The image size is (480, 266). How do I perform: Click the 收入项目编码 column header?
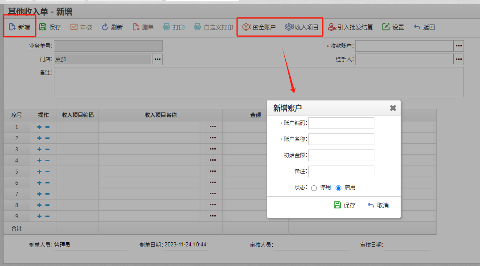tap(78, 115)
